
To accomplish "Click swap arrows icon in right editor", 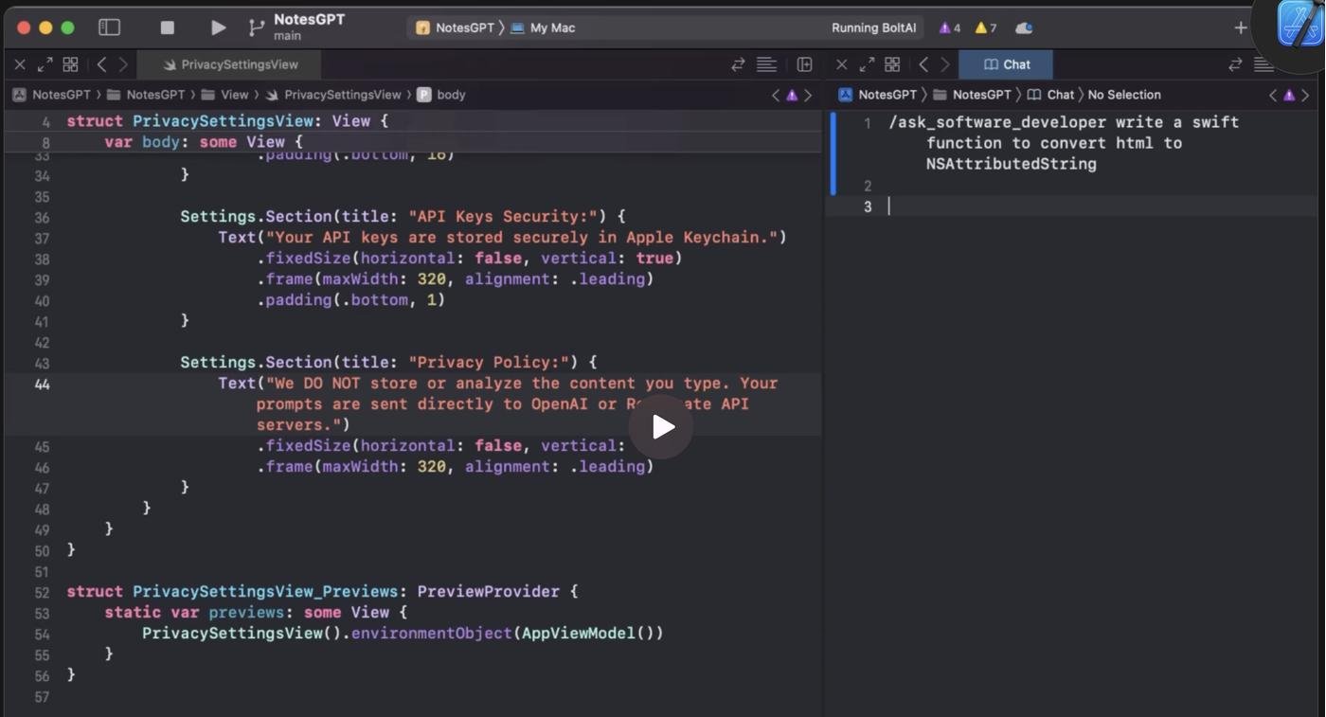I will (x=1235, y=64).
